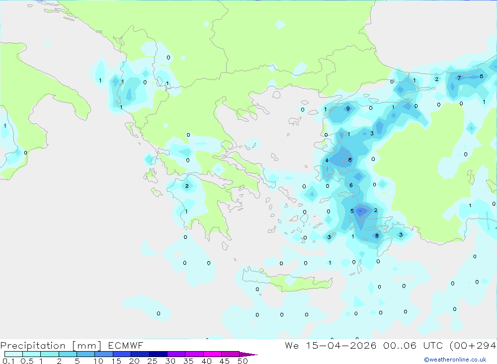Click the '9' precipitation value on map
This screenshot has height=364, width=497.
[348, 109]
